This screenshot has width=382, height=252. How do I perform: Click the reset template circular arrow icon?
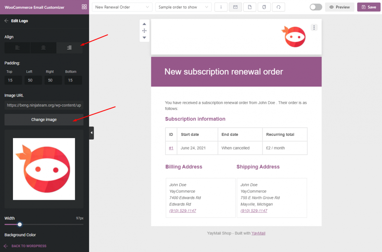point(279,7)
